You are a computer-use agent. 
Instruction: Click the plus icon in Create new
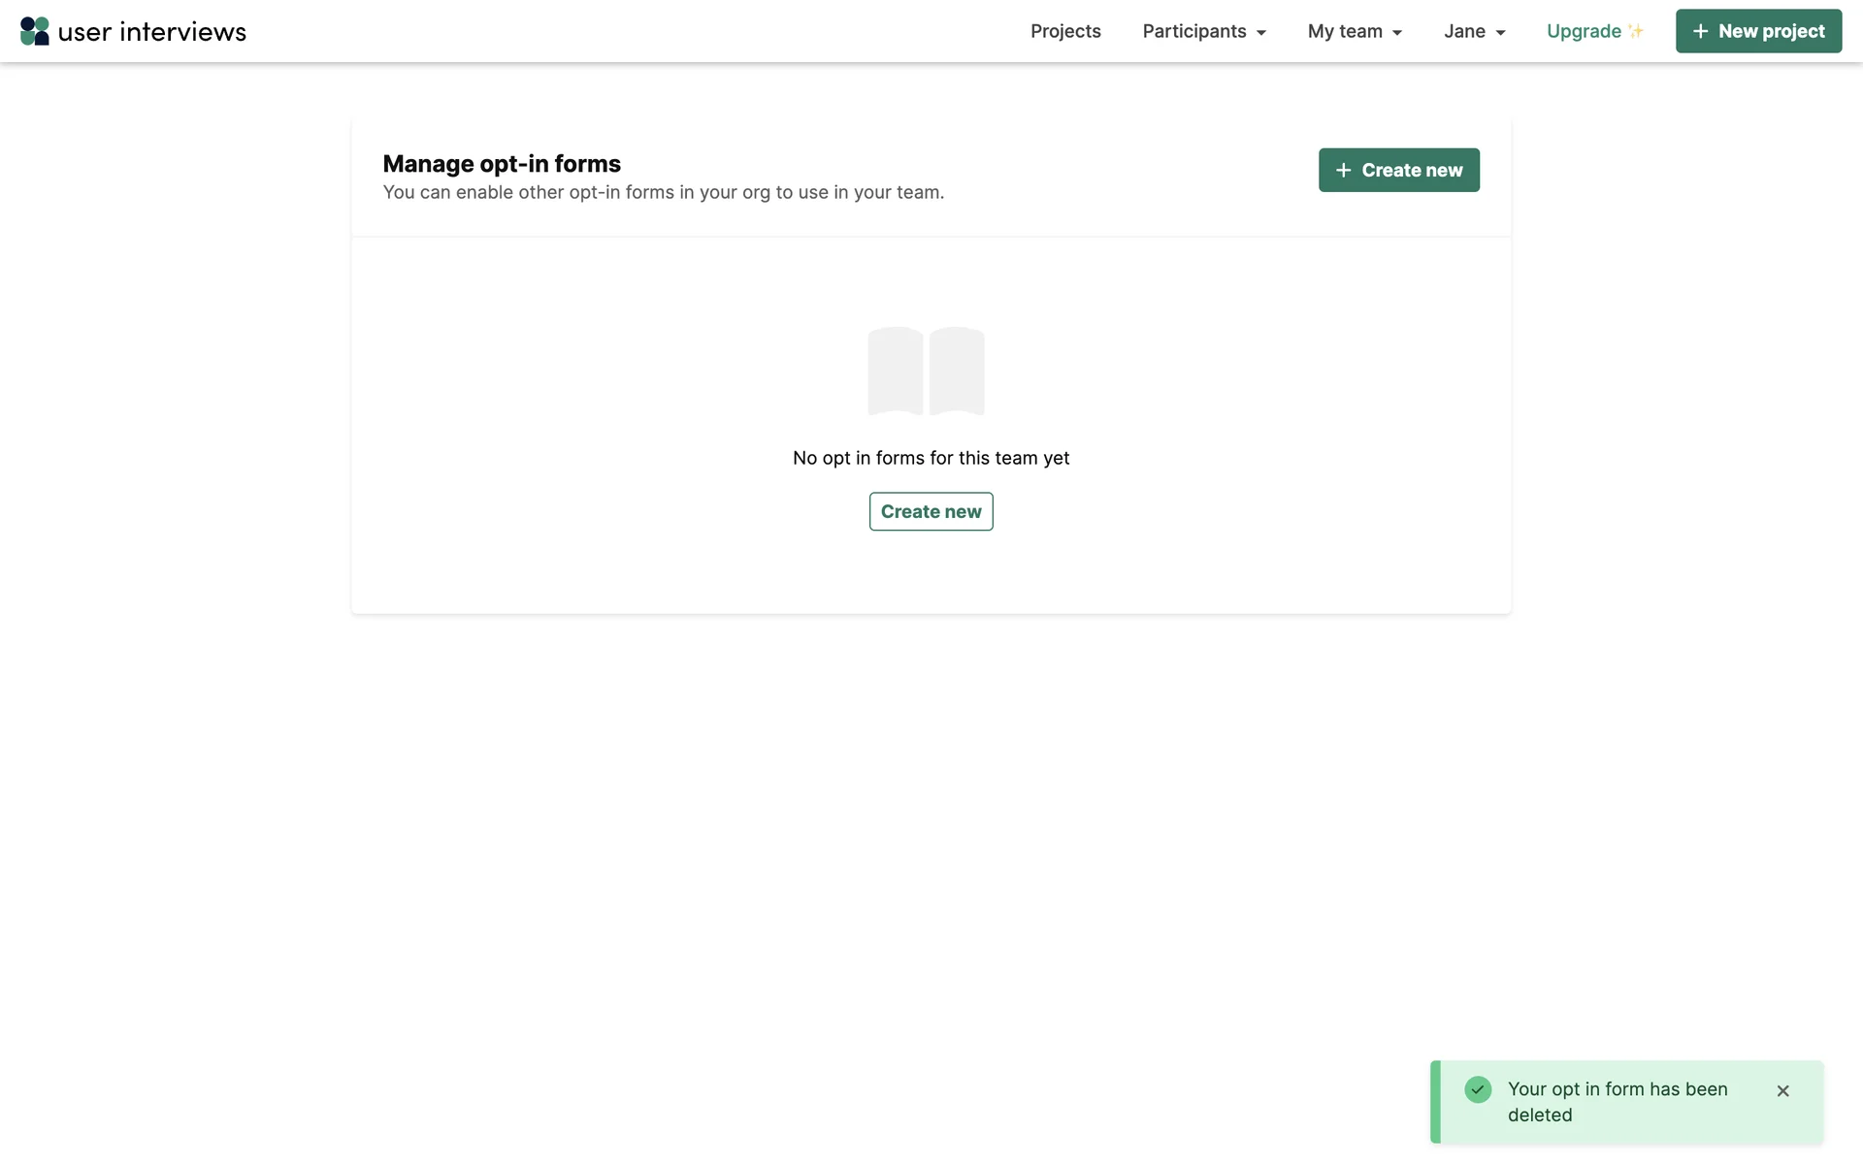[1344, 170]
